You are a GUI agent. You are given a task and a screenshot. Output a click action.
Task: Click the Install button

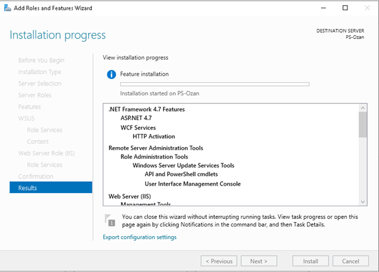310,261
